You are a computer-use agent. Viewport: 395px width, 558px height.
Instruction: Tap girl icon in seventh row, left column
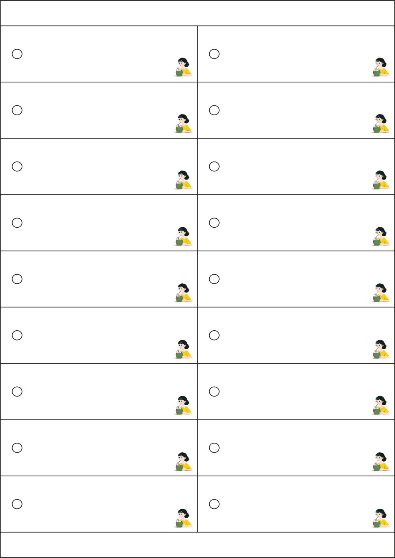(183, 405)
